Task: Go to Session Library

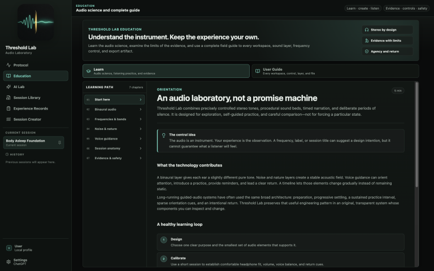Action: pyautogui.click(x=36, y=98)
